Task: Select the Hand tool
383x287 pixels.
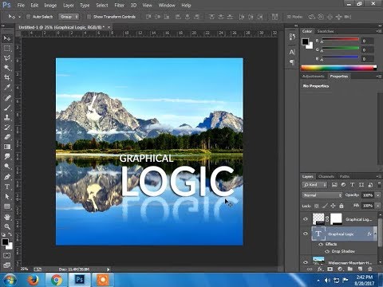Action: 7,217
